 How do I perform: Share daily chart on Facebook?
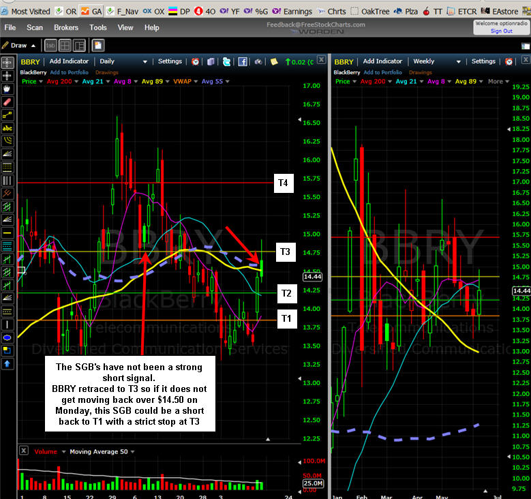(x=242, y=61)
